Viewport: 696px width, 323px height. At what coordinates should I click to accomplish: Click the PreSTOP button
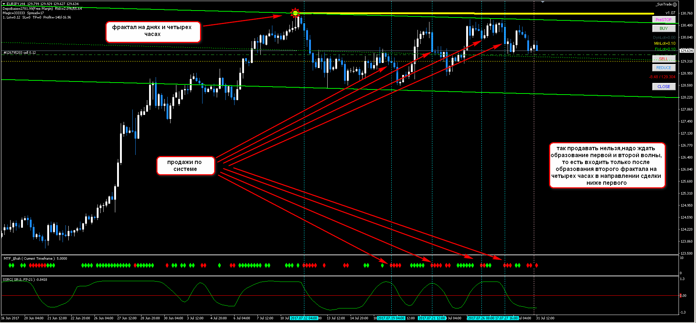pyautogui.click(x=664, y=20)
